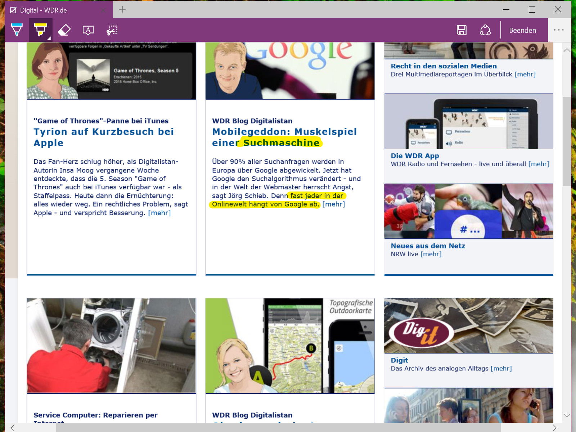576x432 pixels.
Task: Select the Eraser tool
Action: tap(64, 30)
